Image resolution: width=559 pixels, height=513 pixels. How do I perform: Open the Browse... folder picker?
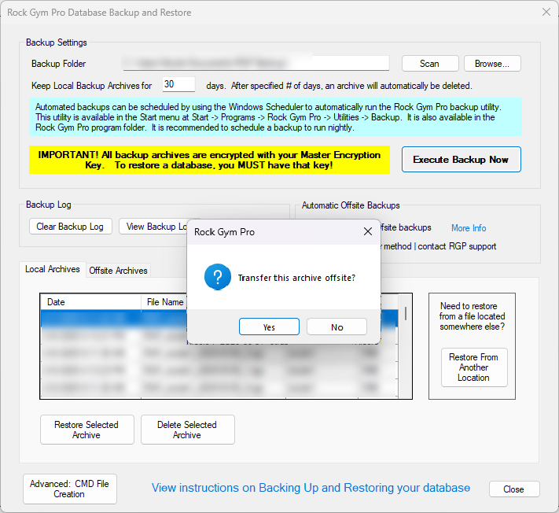point(492,64)
